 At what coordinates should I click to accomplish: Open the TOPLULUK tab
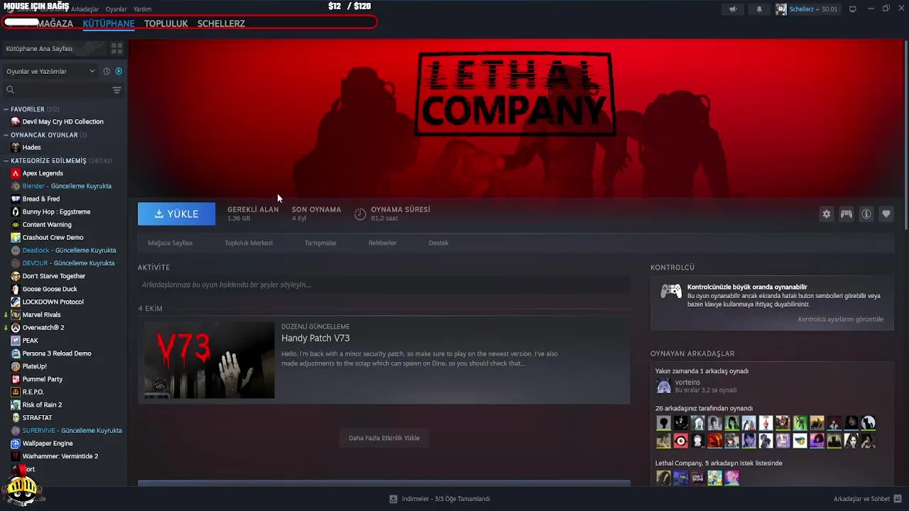point(166,23)
